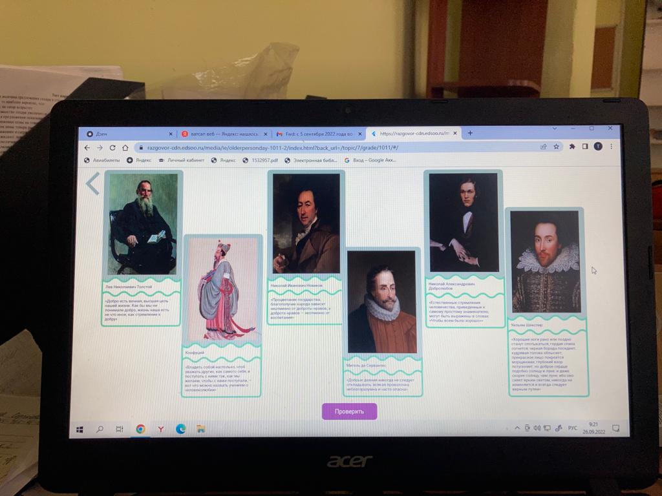Click the quote card under Сервантес
The image size is (662, 496).
[383, 384]
